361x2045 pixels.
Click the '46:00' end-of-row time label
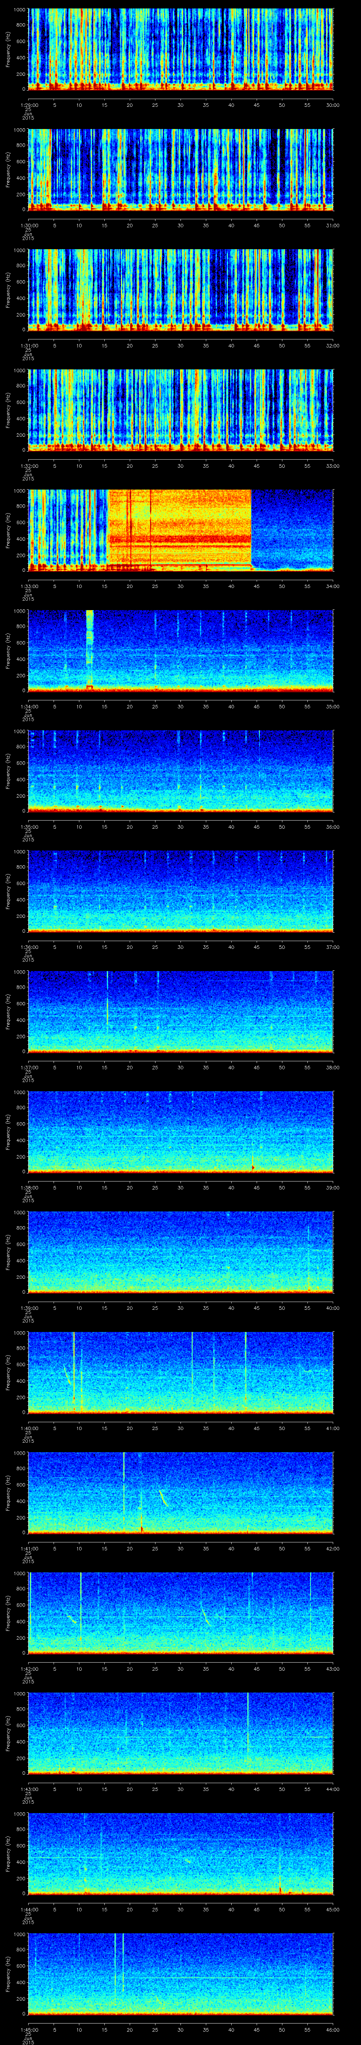[332, 2030]
